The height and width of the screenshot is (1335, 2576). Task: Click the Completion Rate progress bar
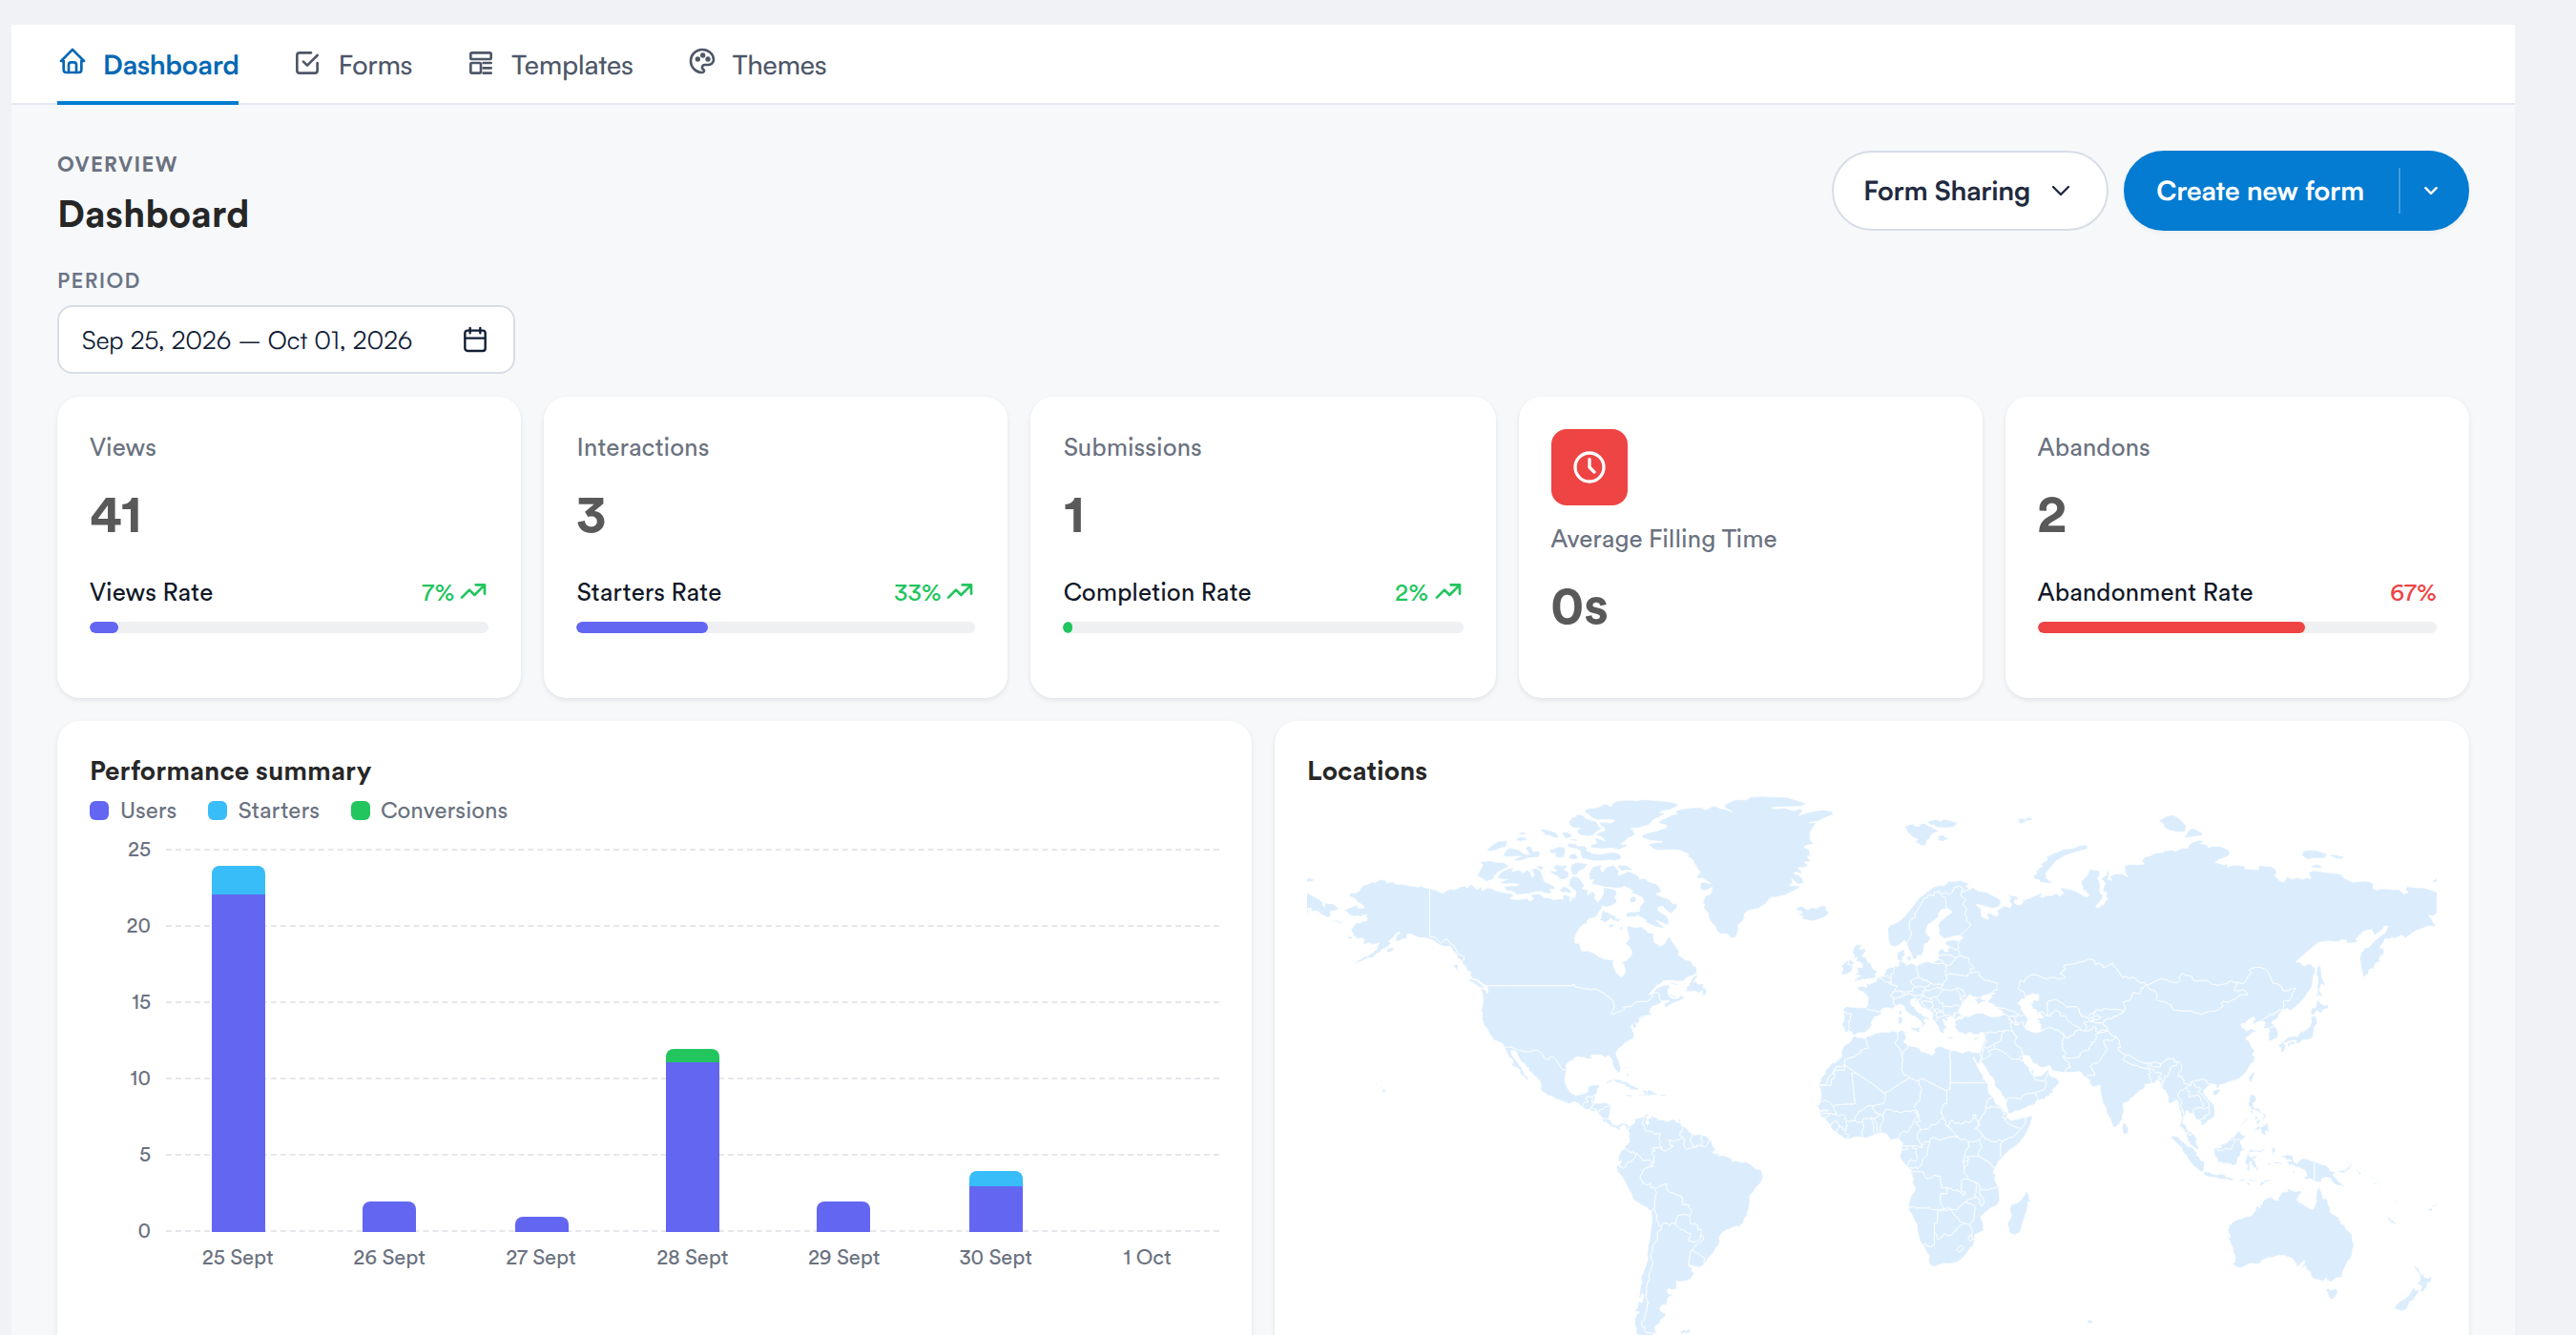click(1262, 627)
